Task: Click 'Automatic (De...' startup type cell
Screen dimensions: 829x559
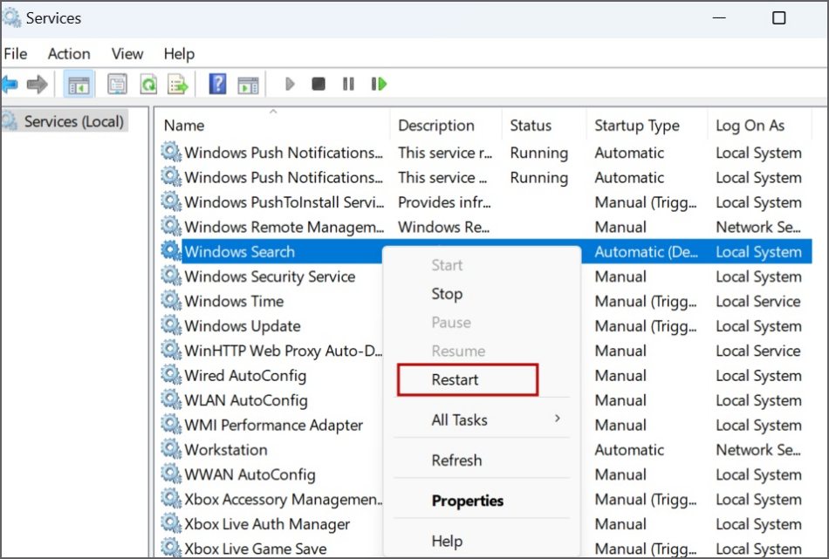Action: [646, 252]
